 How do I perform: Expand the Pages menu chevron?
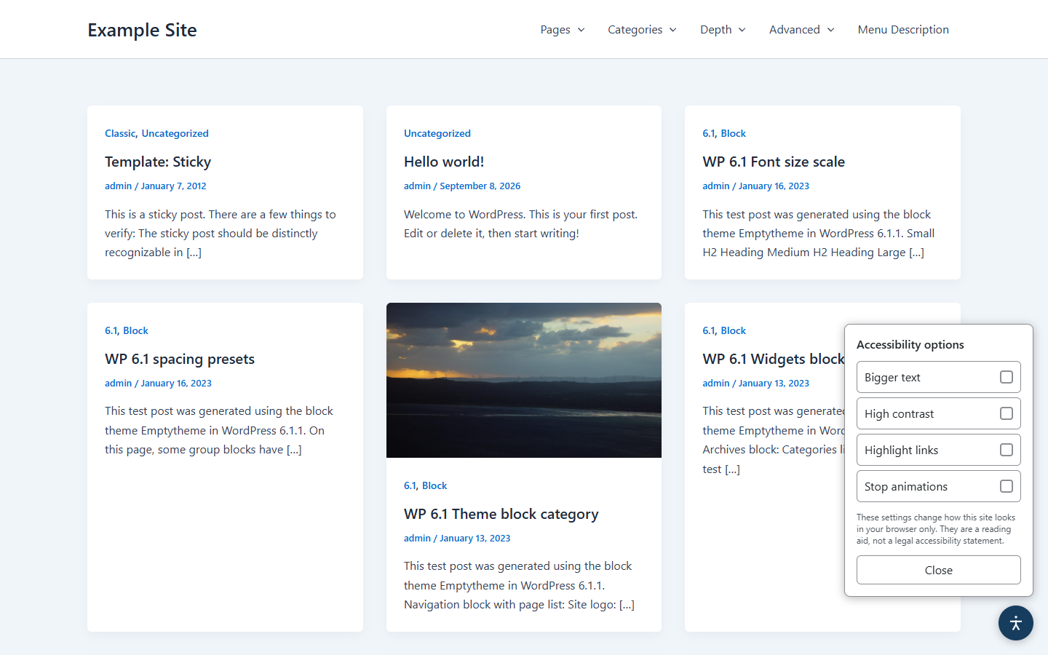[x=581, y=30]
